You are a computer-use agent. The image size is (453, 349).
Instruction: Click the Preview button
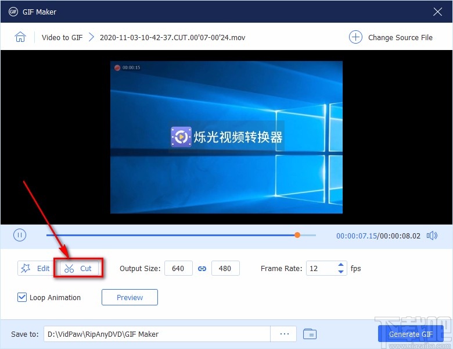pyautogui.click(x=130, y=297)
